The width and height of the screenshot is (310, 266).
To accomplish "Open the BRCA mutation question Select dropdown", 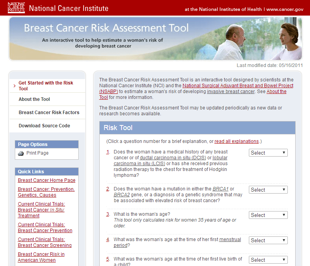I will coord(268,190).
